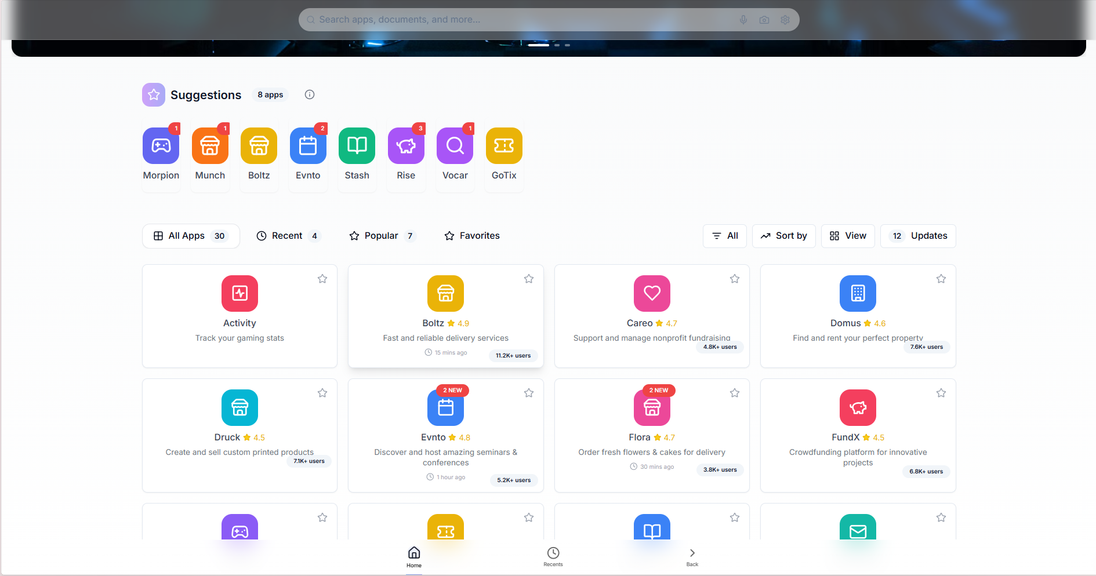Go to Home in bottom navigation
This screenshot has width=1096, height=576.
(x=414, y=557)
